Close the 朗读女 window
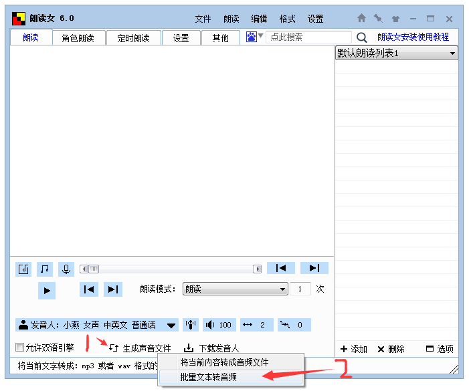Image resolution: width=469 pixels, height=391 pixels. coord(449,19)
